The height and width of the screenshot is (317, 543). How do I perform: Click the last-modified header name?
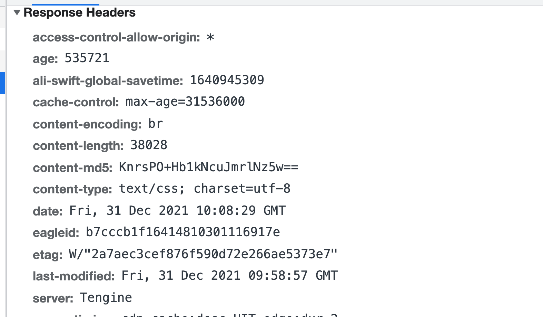[74, 276]
